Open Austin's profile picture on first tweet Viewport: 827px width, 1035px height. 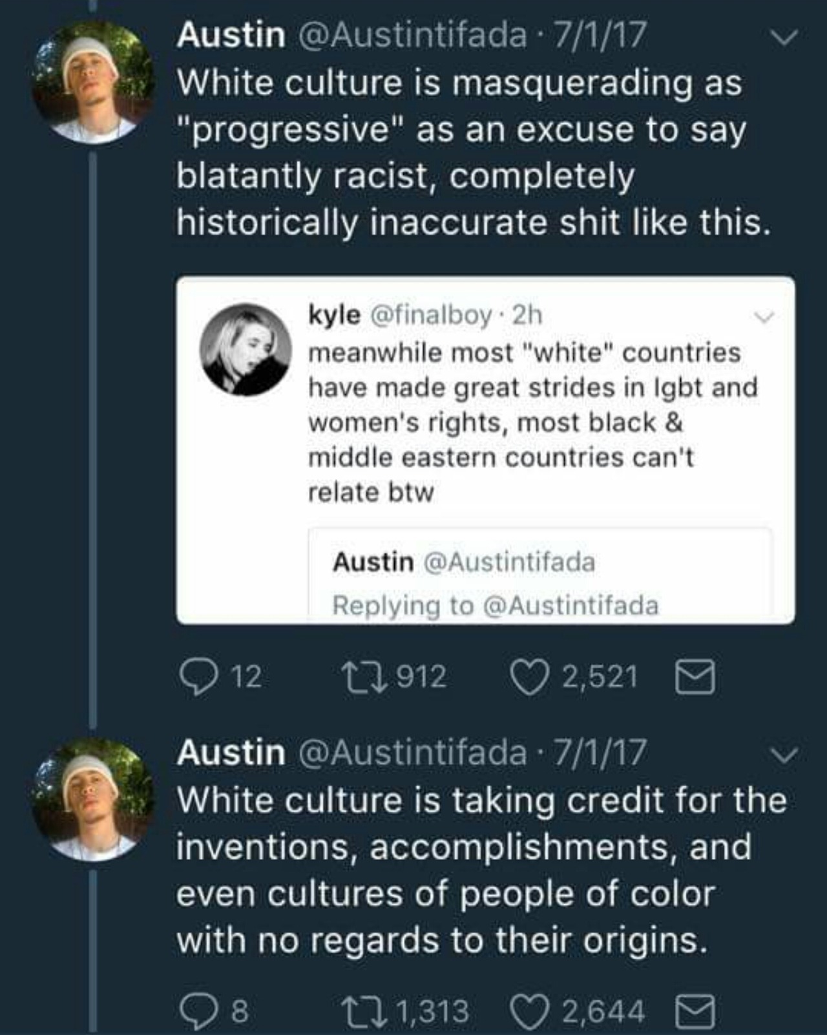pos(94,82)
